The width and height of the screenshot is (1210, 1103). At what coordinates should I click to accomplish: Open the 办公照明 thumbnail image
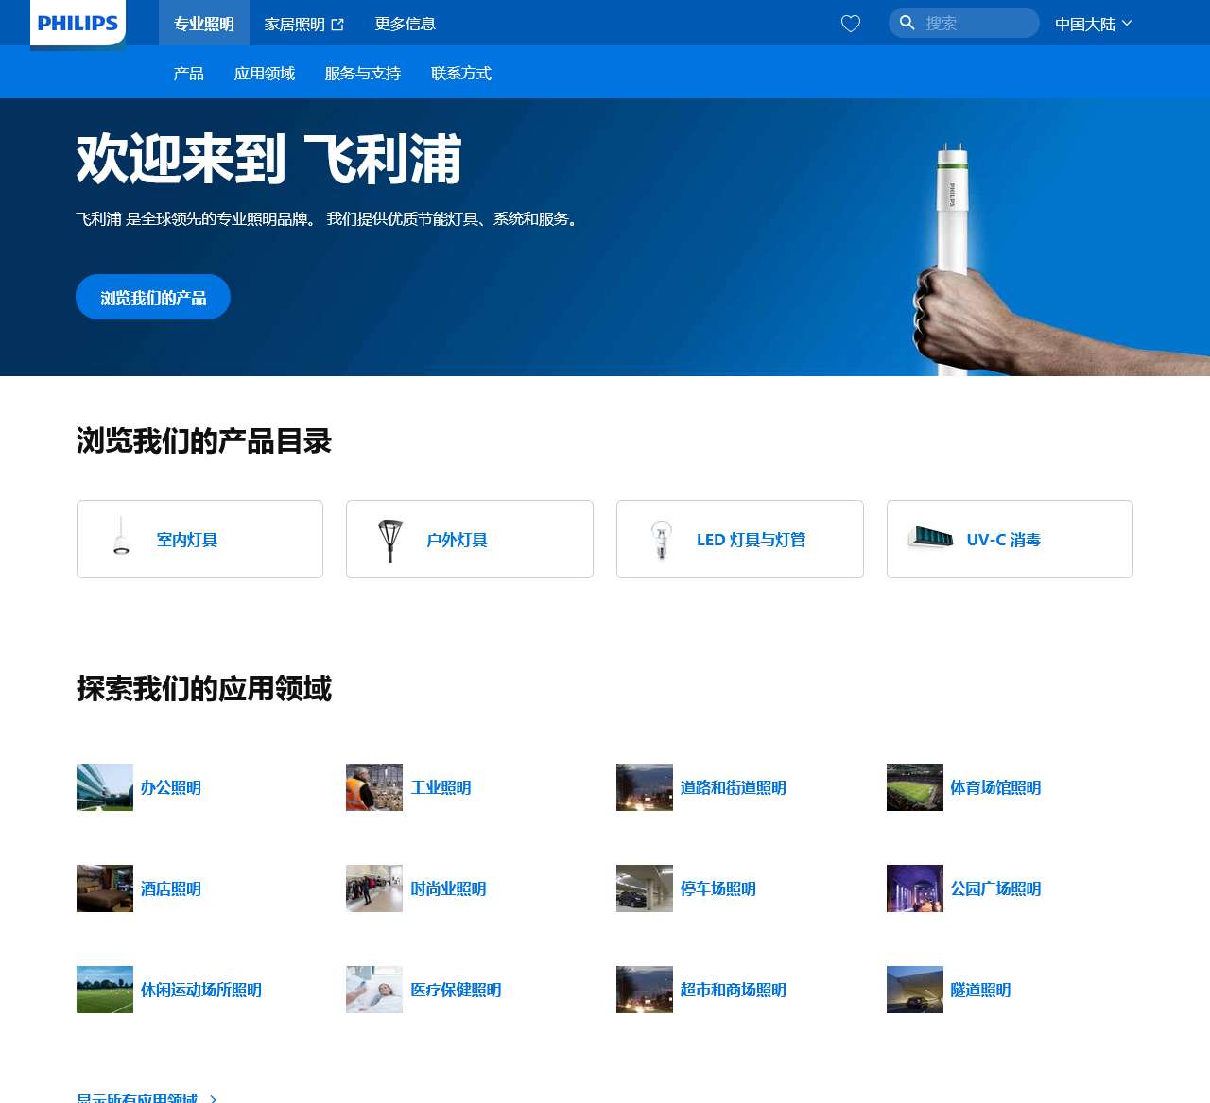tap(105, 787)
